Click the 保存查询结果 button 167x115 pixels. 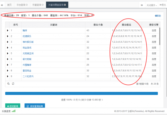coord(35,106)
